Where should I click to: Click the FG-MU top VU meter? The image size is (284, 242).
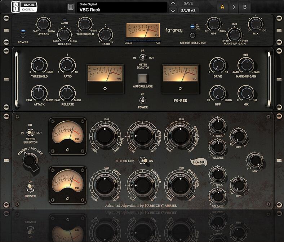click(67, 136)
